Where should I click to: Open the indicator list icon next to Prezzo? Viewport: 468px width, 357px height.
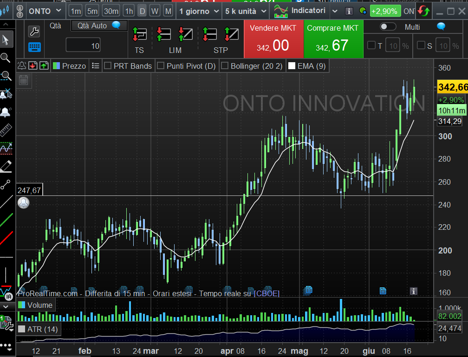coord(96,65)
